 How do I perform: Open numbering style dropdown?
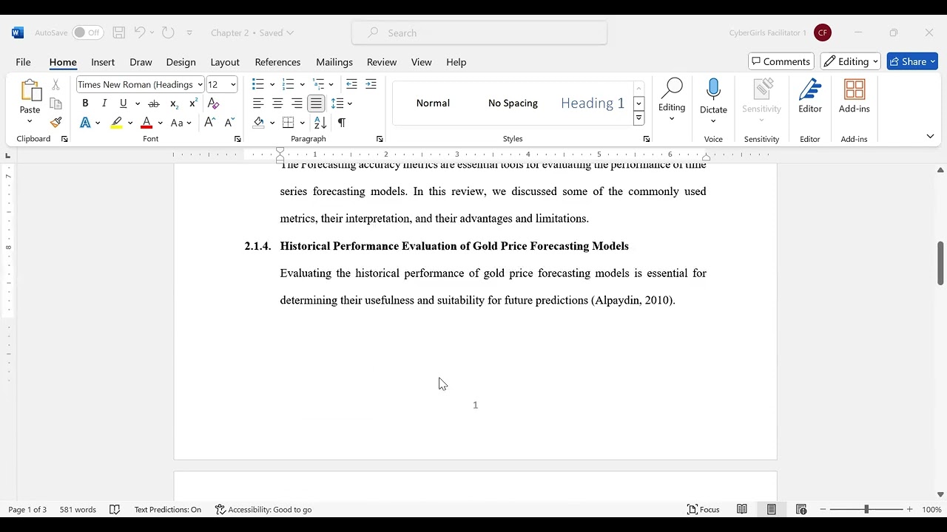tap(303, 84)
